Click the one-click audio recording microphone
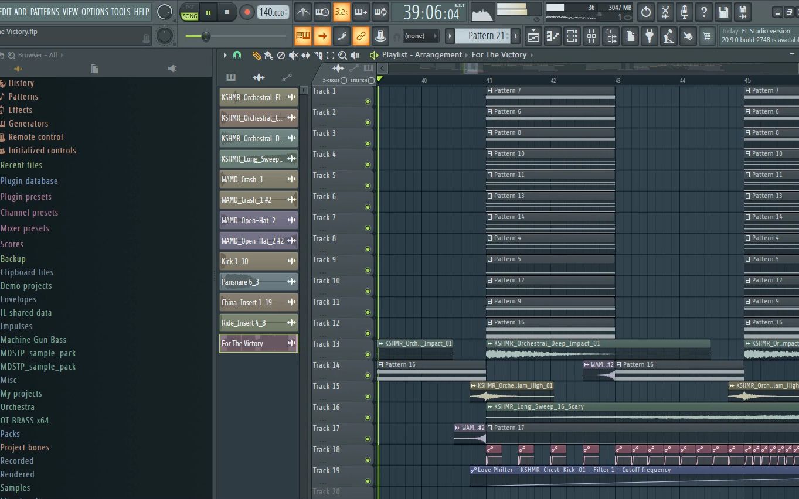Screen dimensions: 799x499 click(684, 12)
